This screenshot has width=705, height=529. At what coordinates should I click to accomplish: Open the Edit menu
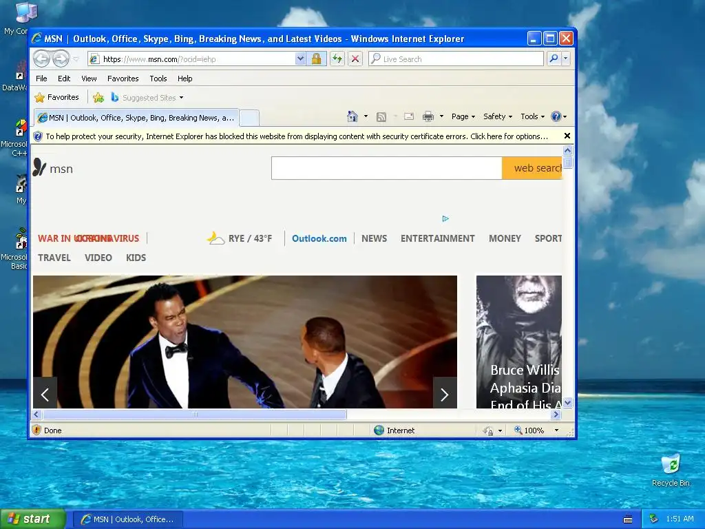64,79
